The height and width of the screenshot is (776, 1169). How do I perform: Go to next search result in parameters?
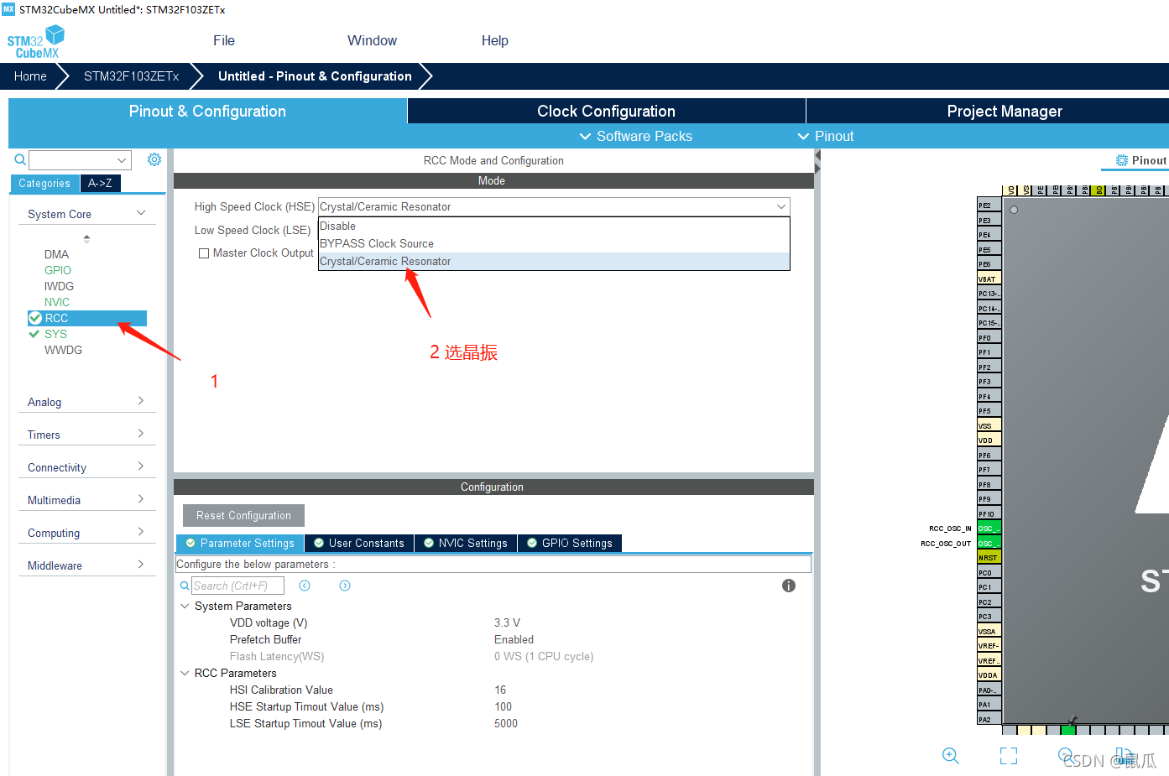point(345,586)
